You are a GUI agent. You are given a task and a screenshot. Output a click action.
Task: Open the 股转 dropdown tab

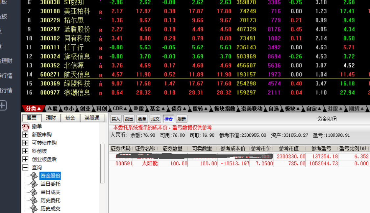200,108
